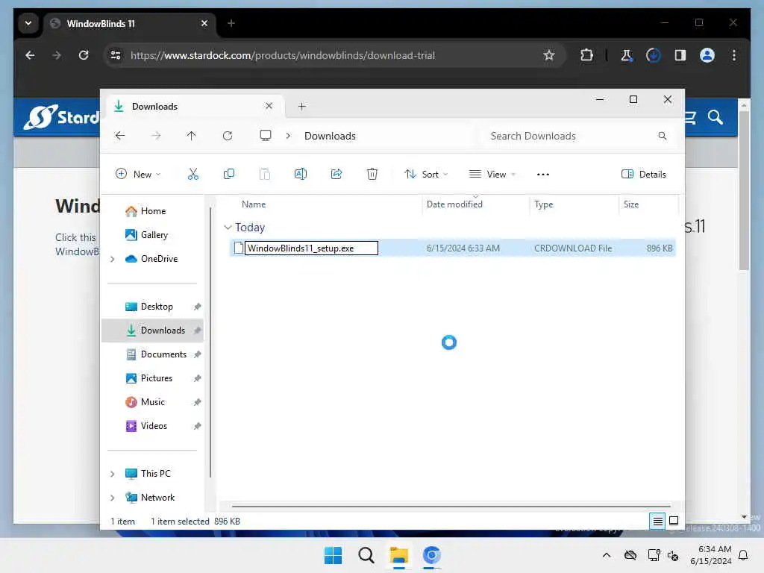The height and width of the screenshot is (573, 764).
Task: Open Videos quick access folder
Action: pos(154,426)
